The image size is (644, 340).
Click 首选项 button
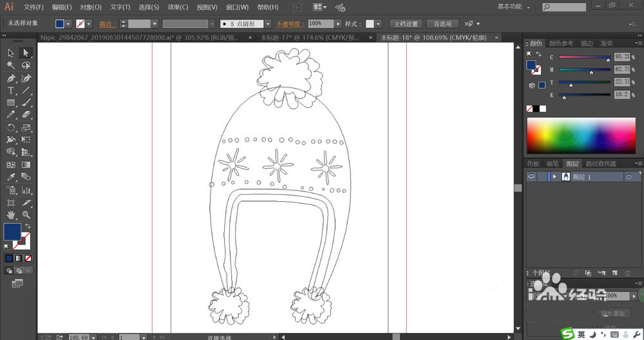[x=442, y=24]
